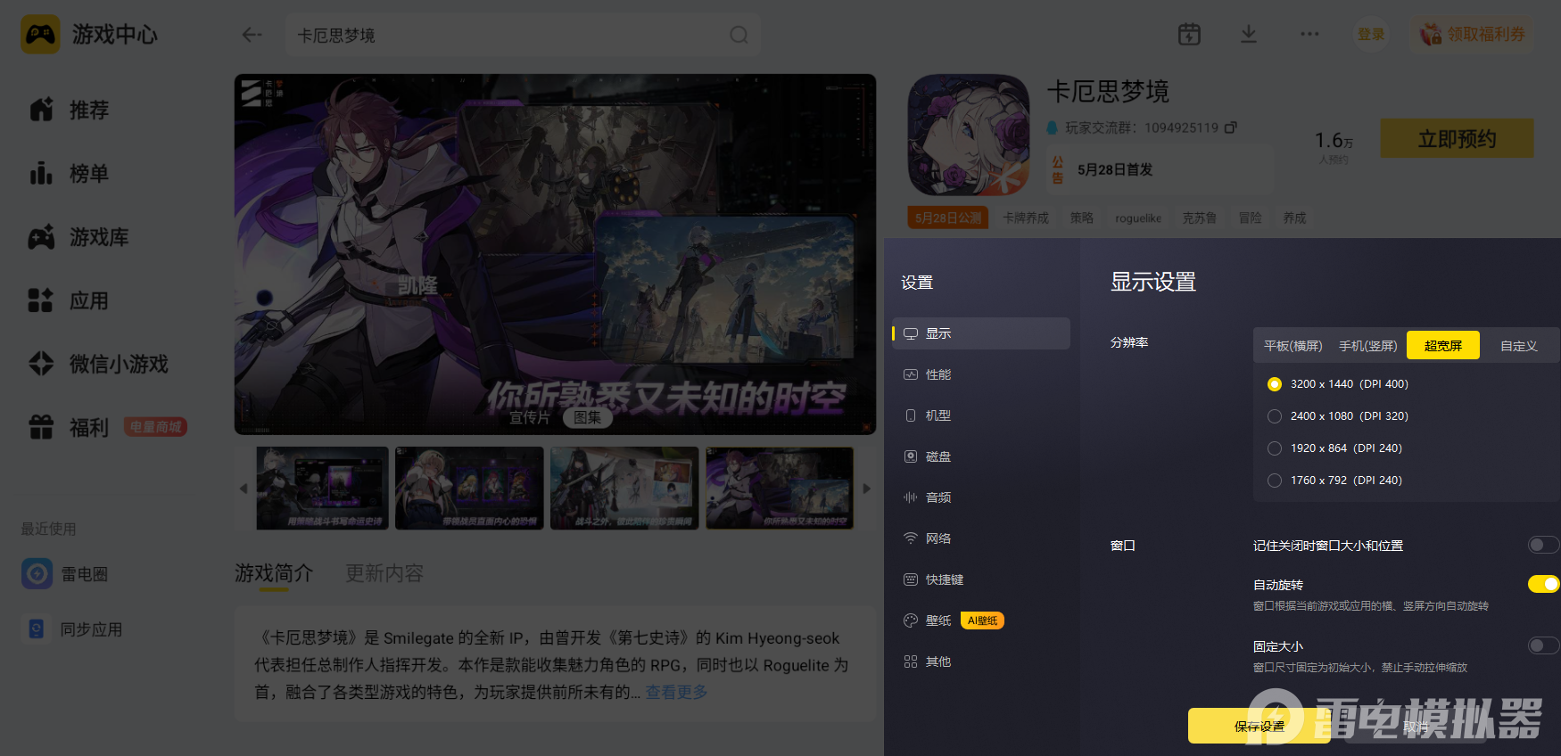Open 微信小游戏 in the sidebar

pos(98,364)
